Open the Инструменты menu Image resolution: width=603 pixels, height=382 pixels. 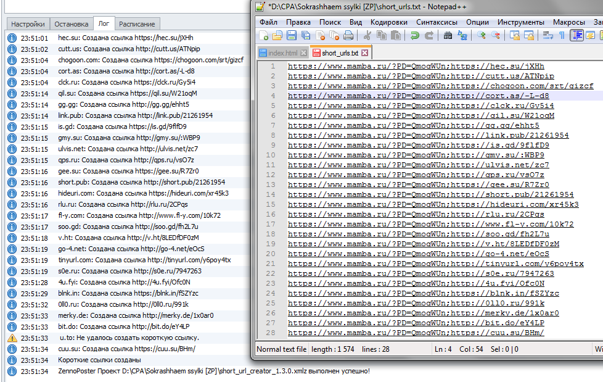click(521, 22)
